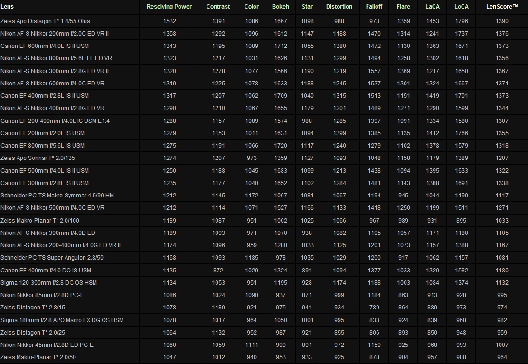Image resolution: width=528 pixels, height=364 pixels.
Task: Select Nikon AF-S Nikkor 300mm f/4.0D ED
Action: [48, 233]
